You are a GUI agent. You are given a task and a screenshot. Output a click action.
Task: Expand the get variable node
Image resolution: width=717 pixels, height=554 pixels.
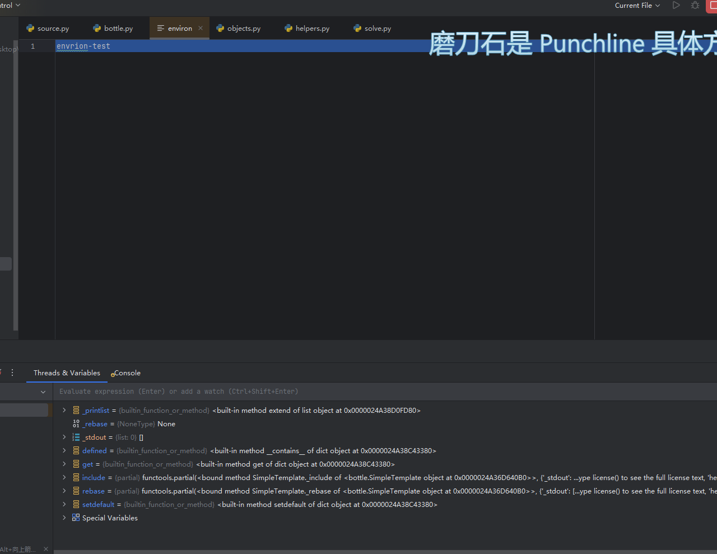click(64, 464)
